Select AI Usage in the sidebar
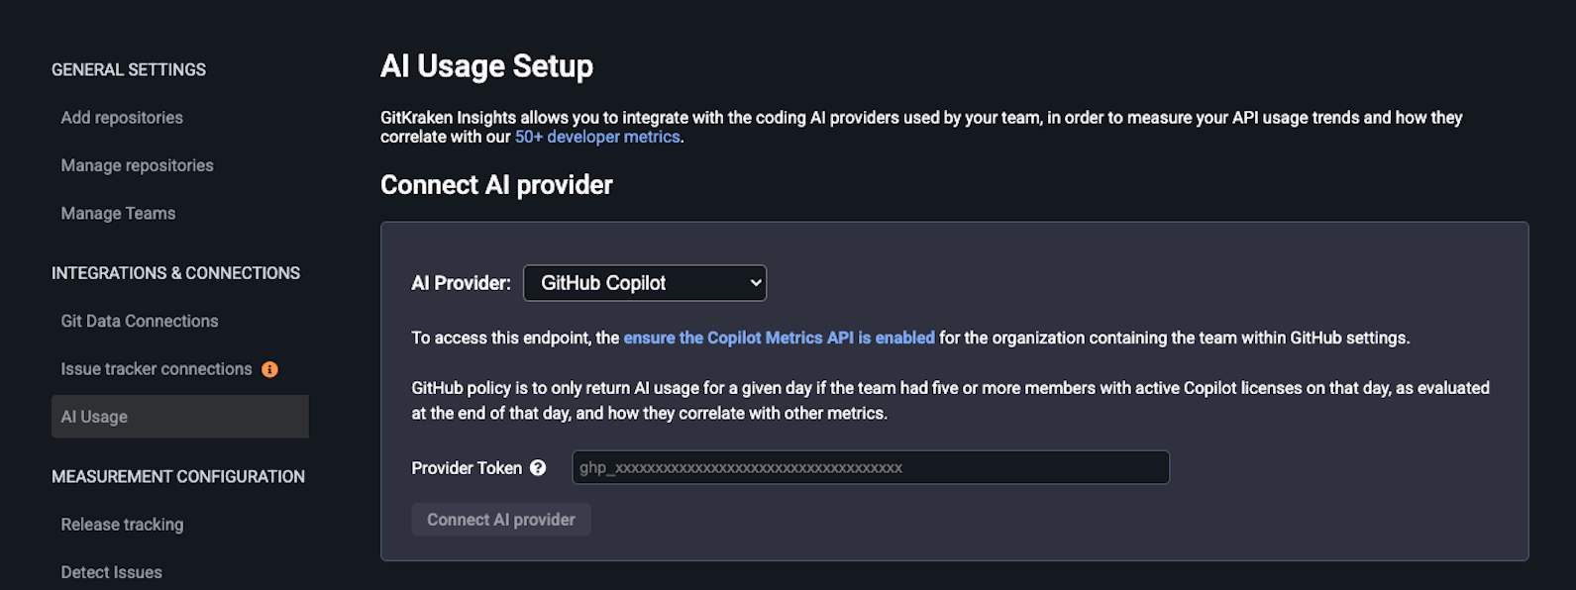 pyautogui.click(x=94, y=416)
